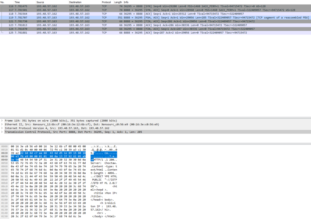
Task: Click the Source column header
Action: (40, 2)
